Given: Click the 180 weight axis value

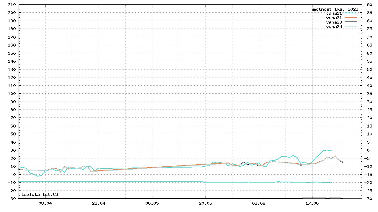Looking at the screenshot, I should click(12, 29).
